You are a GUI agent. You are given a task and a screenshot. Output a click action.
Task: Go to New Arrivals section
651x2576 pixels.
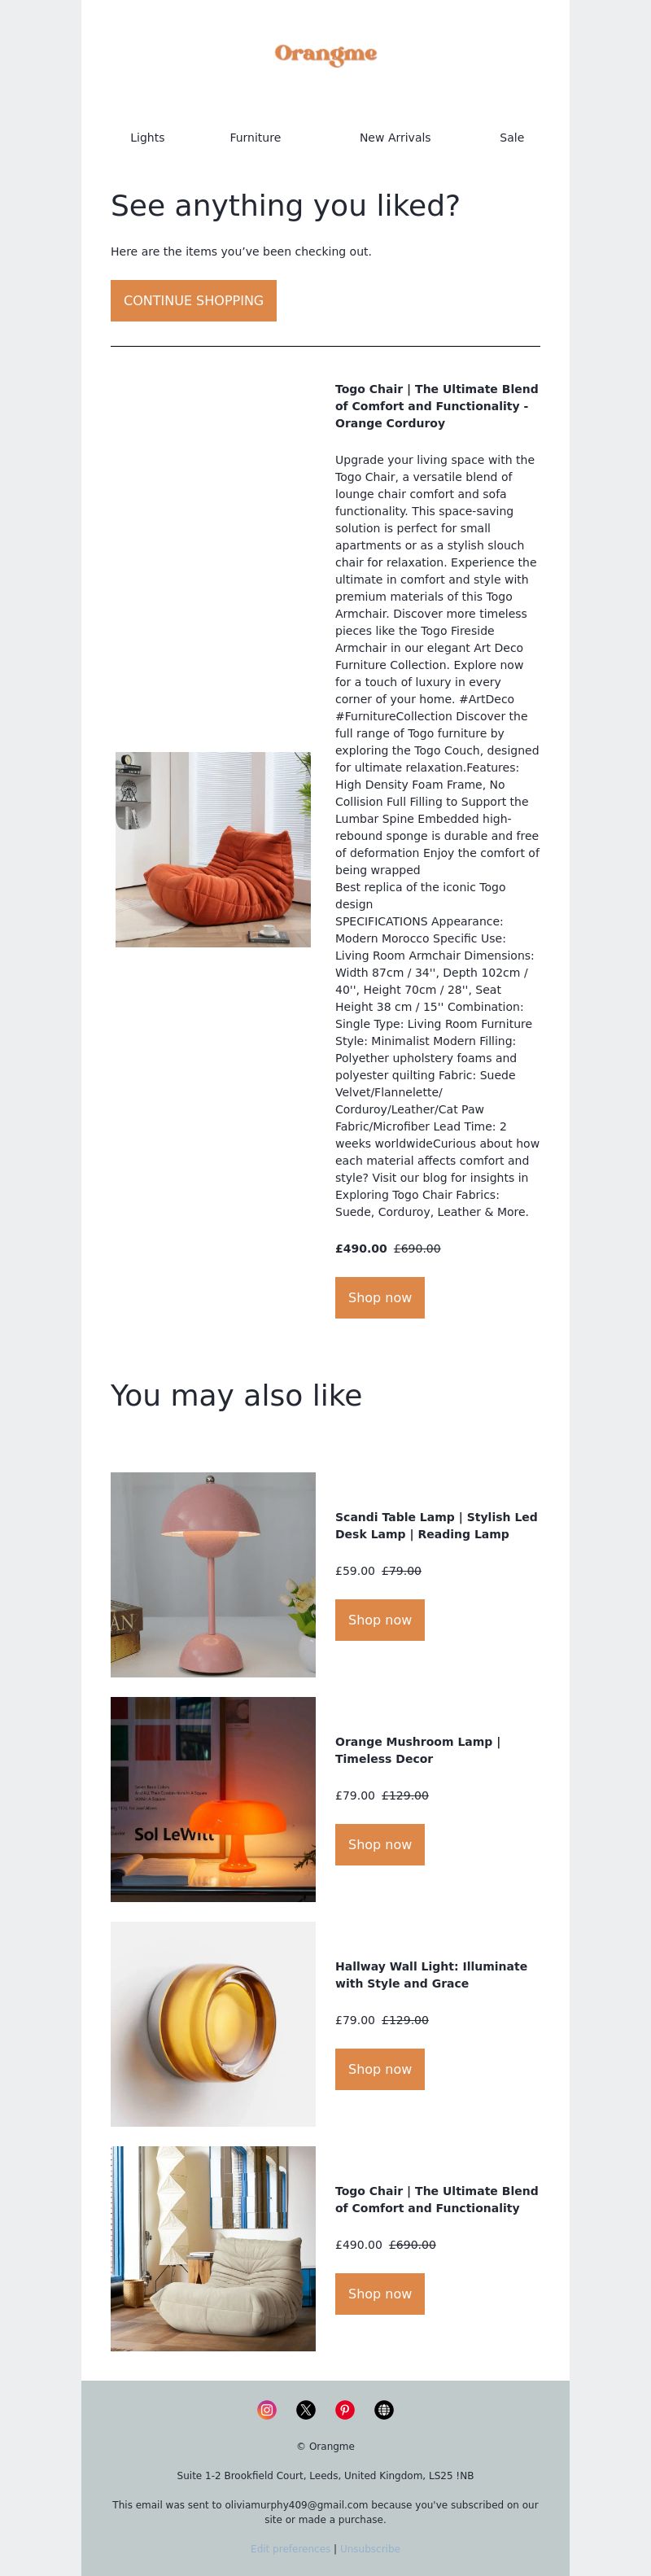tap(395, 138)
